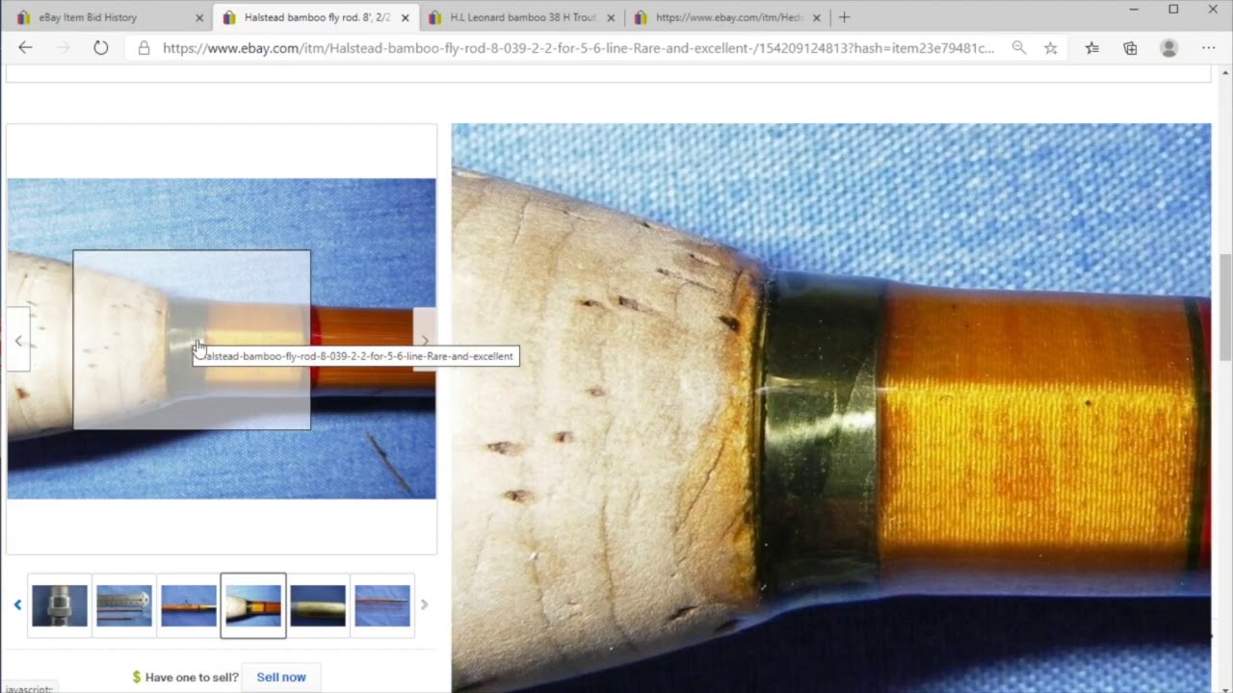This screenshot has height=693, width=1233.
Task: Switch to Halstead bamboo fly rod tab
Action: point(315,17)
